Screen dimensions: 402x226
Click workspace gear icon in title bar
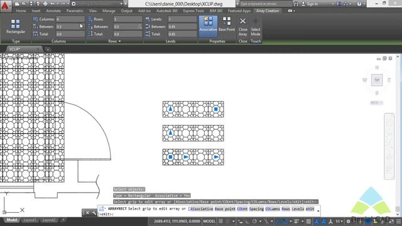pos(73,4)
